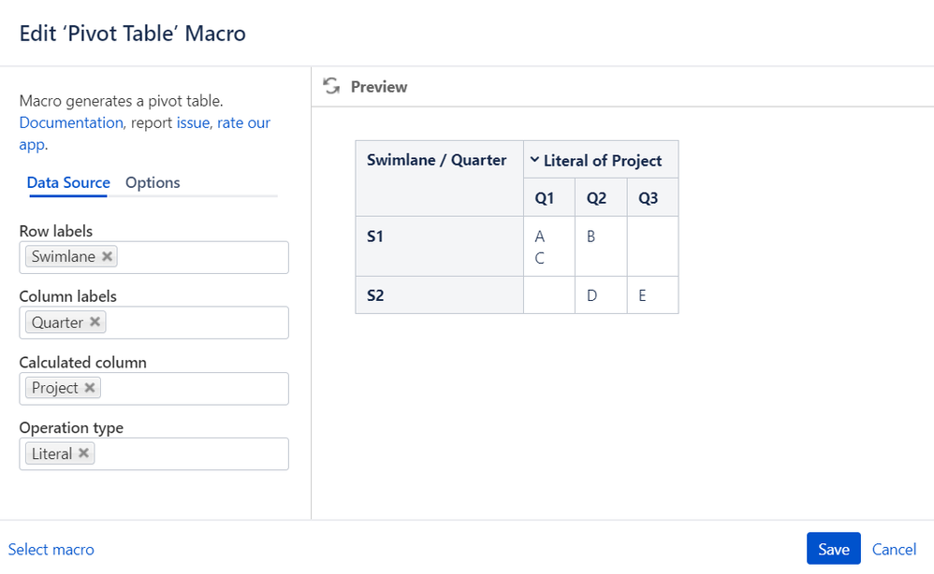Open the Documentation link
934x574 pixels.
point(70,122)
